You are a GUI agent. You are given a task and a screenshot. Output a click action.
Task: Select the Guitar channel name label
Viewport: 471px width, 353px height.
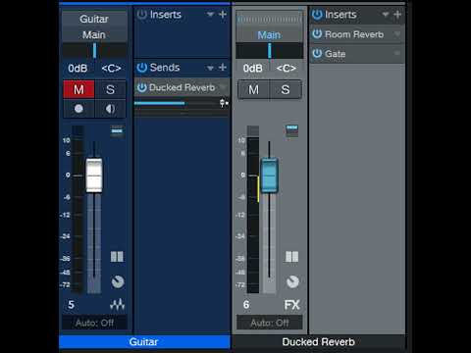point(144,342)
